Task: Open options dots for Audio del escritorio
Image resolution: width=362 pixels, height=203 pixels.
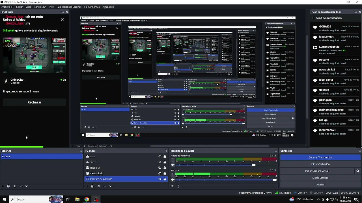Action: click(x=173, y=160)
